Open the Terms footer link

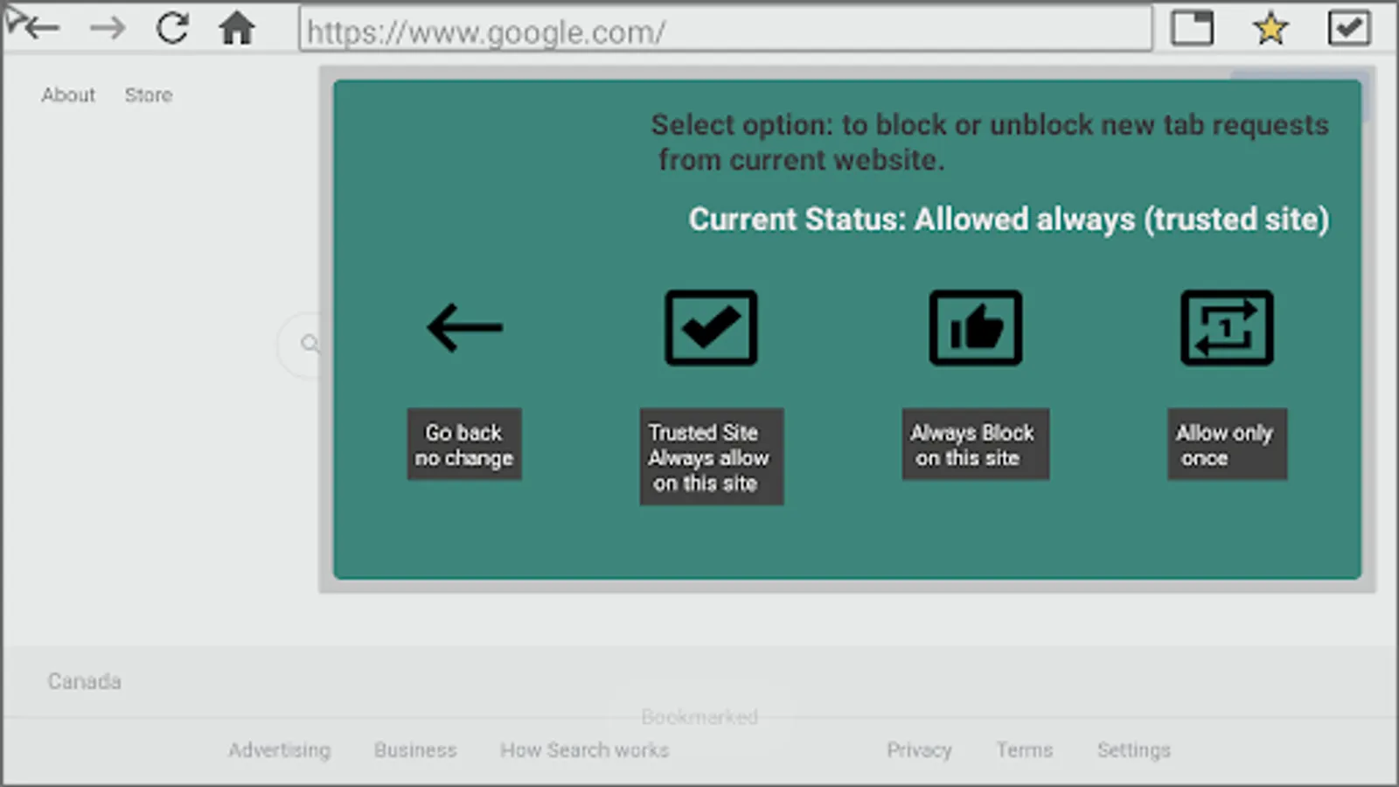[1025, 749]
